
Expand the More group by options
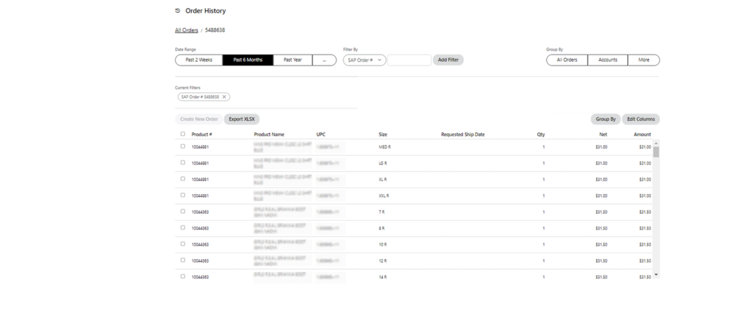coord(643,60)
